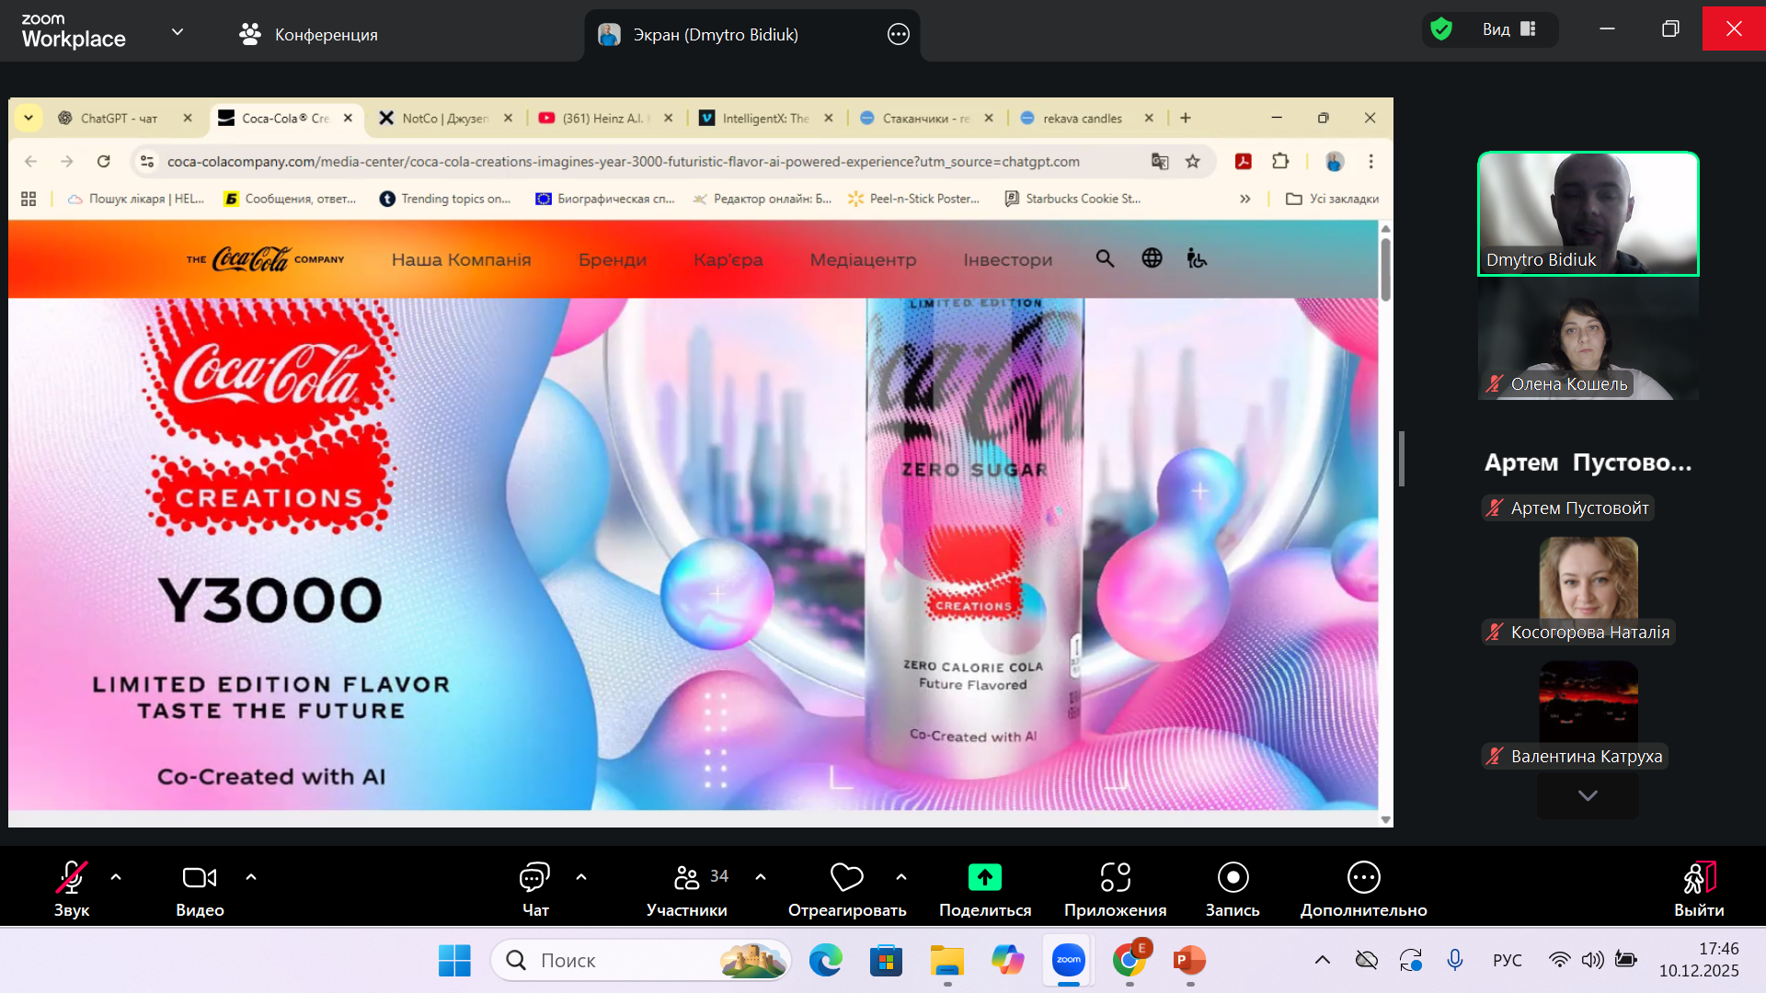Switch to the Conference tab

pyautogui.click(x=308, y=35)
